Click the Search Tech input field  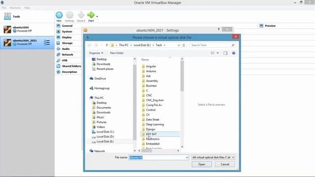tap(213, 45)
